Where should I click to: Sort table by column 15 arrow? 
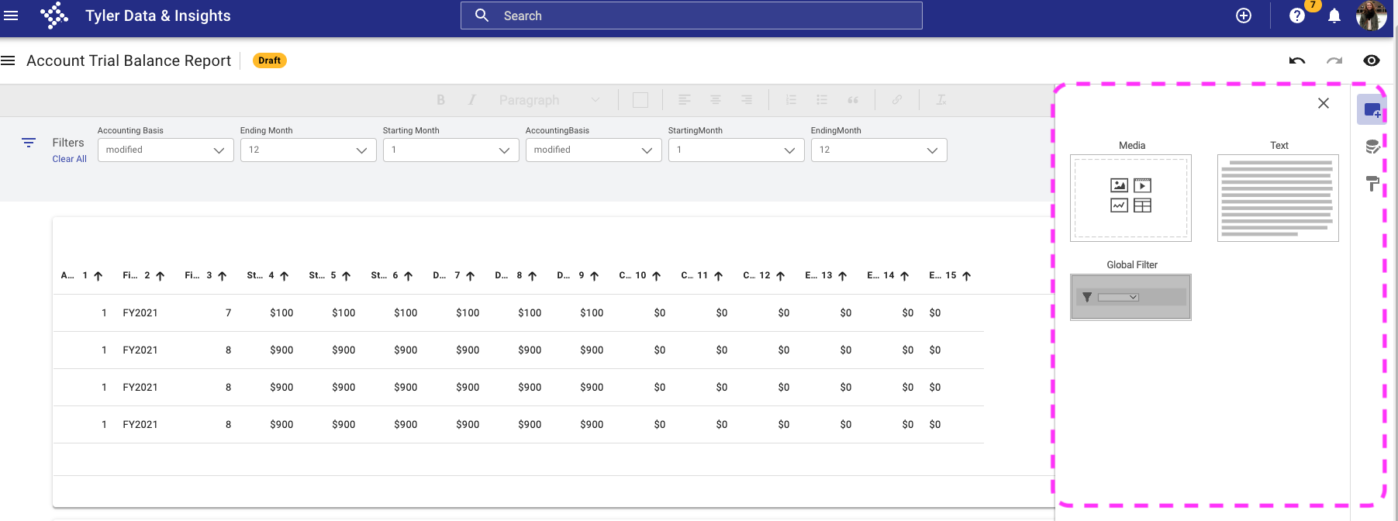pos(967,276)
